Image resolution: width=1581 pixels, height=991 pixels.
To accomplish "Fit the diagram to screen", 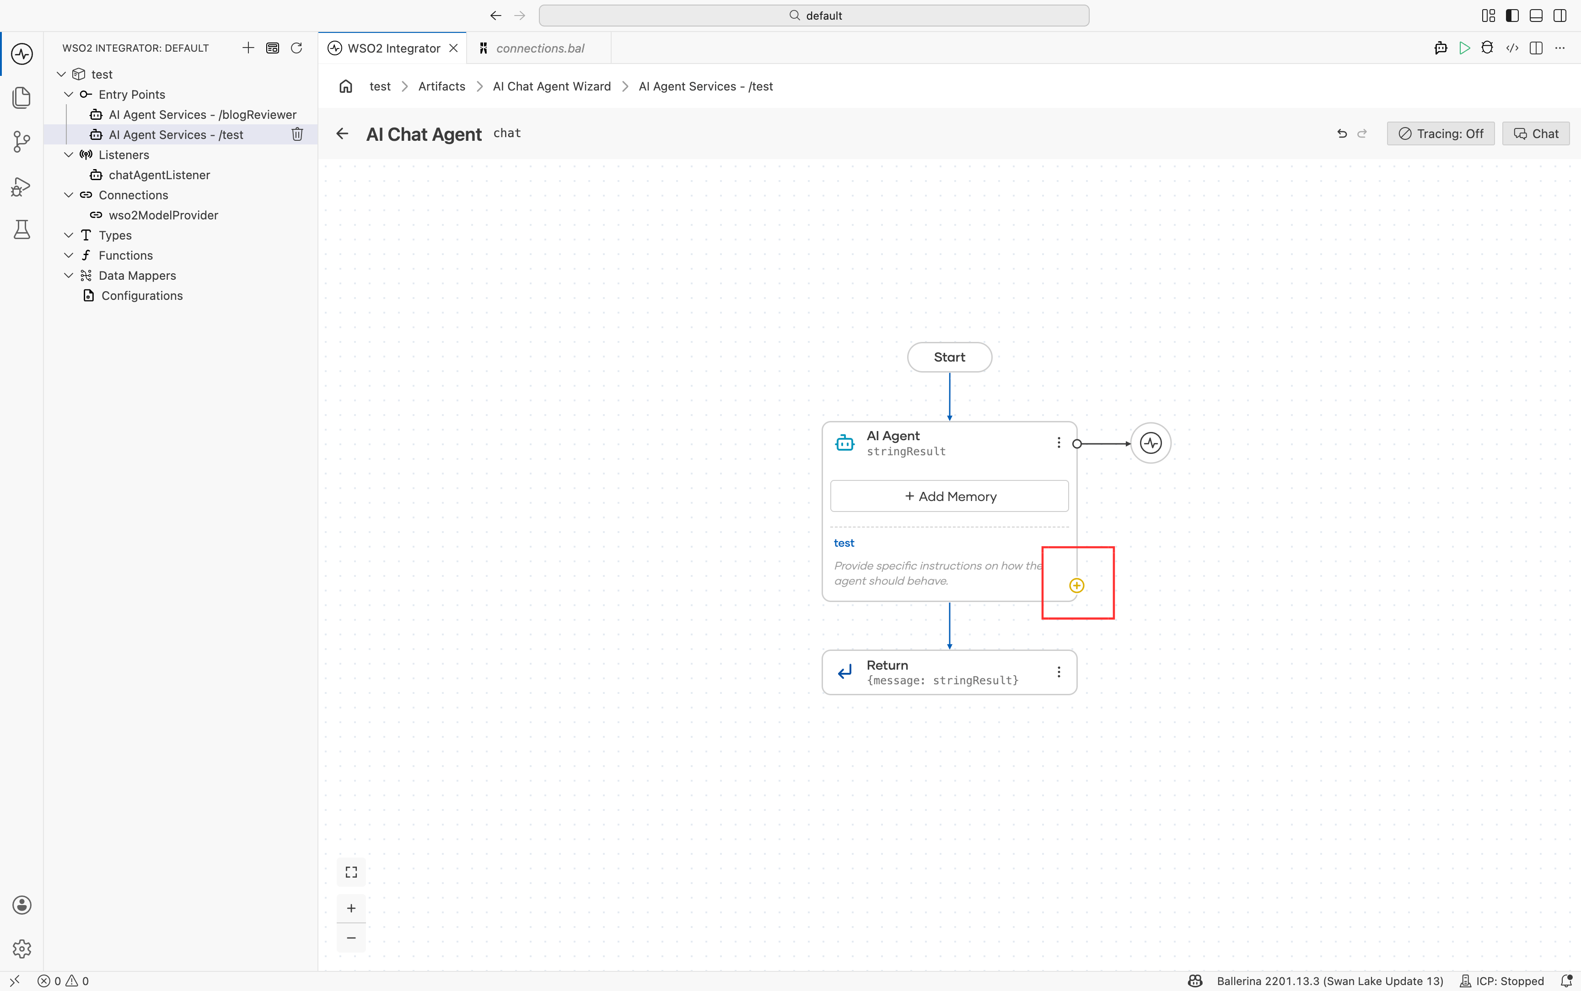I will coord(351,872).
